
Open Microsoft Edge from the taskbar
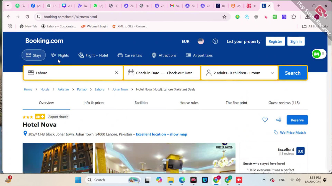click(182, 180)
